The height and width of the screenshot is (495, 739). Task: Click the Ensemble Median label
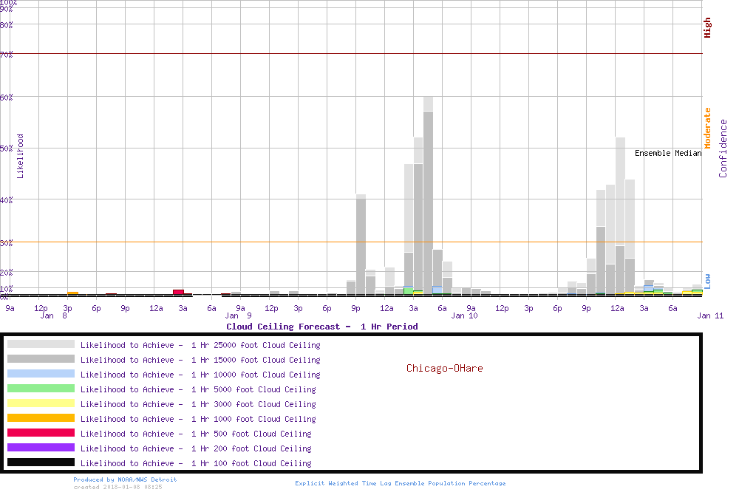pyautogui.click(x=668, y=153)
